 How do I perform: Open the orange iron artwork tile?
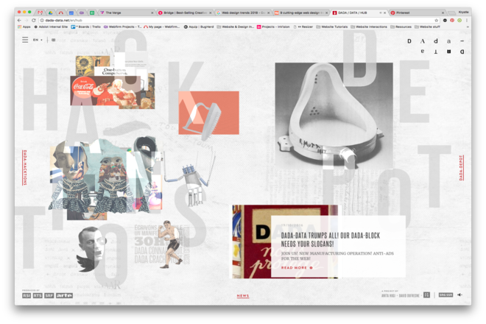click(x=208, y=113)
